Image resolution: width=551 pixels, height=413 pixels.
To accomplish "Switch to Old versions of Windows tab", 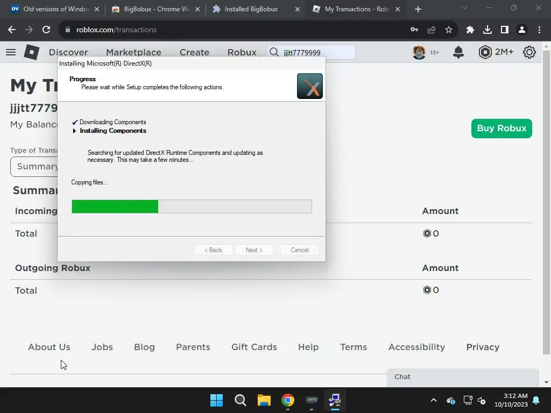I will coord(54,9).
